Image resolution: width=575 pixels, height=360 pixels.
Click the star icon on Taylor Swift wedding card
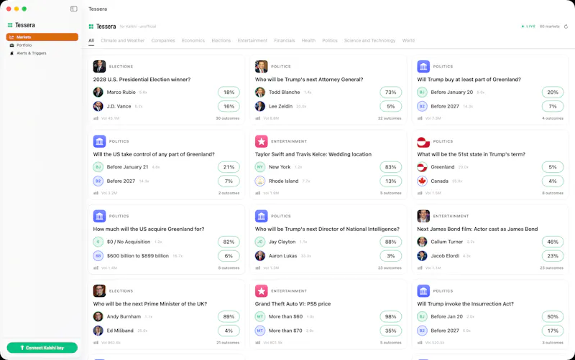tap(262, 141)
